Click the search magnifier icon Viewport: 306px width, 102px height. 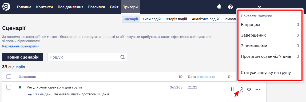click(x=122, y=57)
